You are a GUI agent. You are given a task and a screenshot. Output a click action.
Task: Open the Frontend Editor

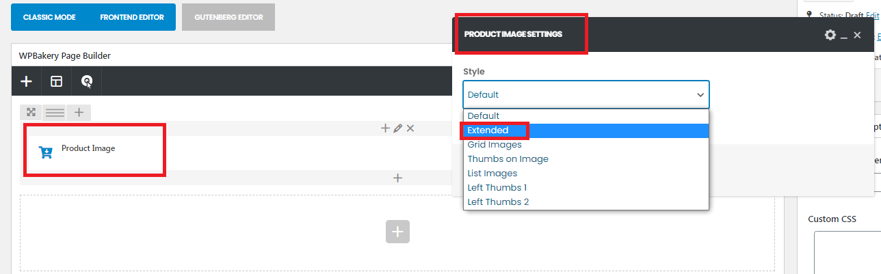132,17
